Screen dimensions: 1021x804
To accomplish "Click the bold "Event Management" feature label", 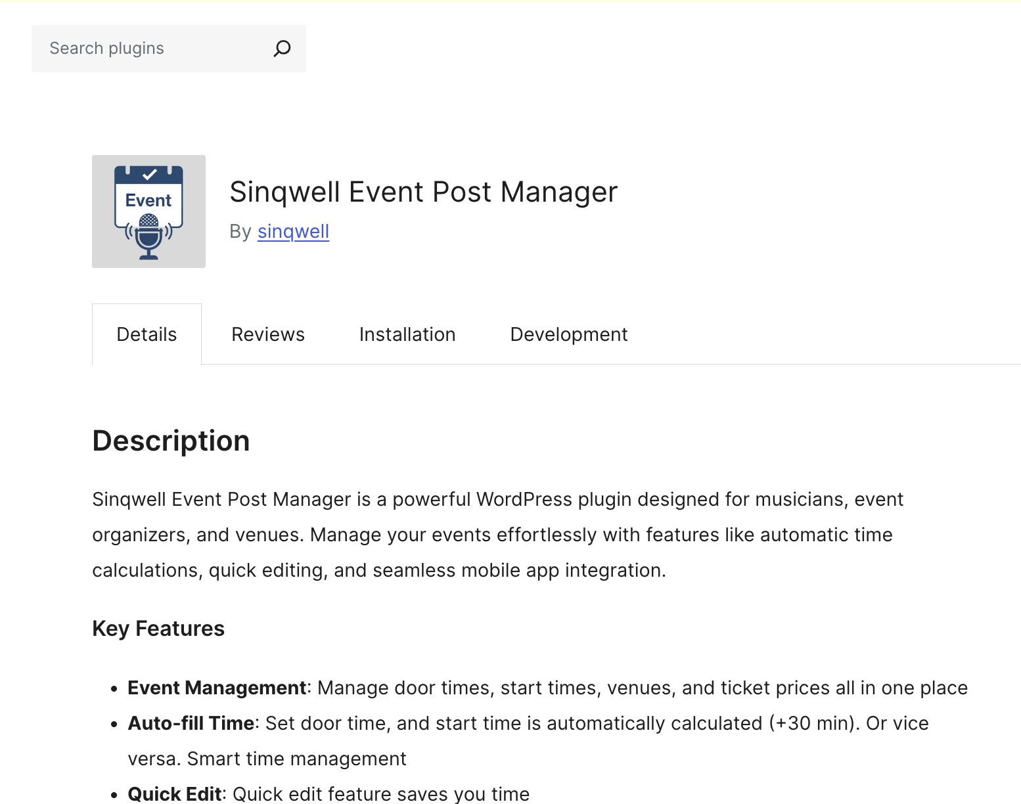I will coord(217,688).
